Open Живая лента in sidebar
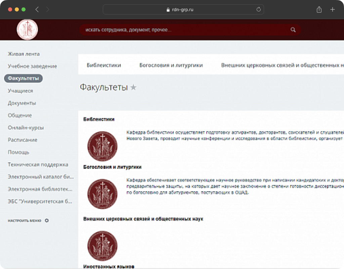344x269 pixels. (x=24, y=54)
